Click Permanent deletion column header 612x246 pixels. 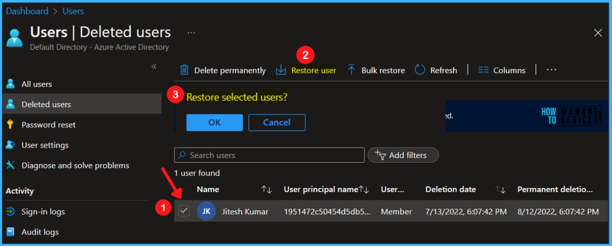pos(555,190)
